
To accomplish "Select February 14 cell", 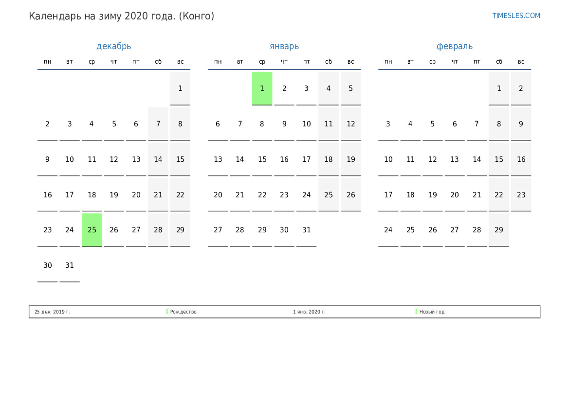I will coord(477,159).
